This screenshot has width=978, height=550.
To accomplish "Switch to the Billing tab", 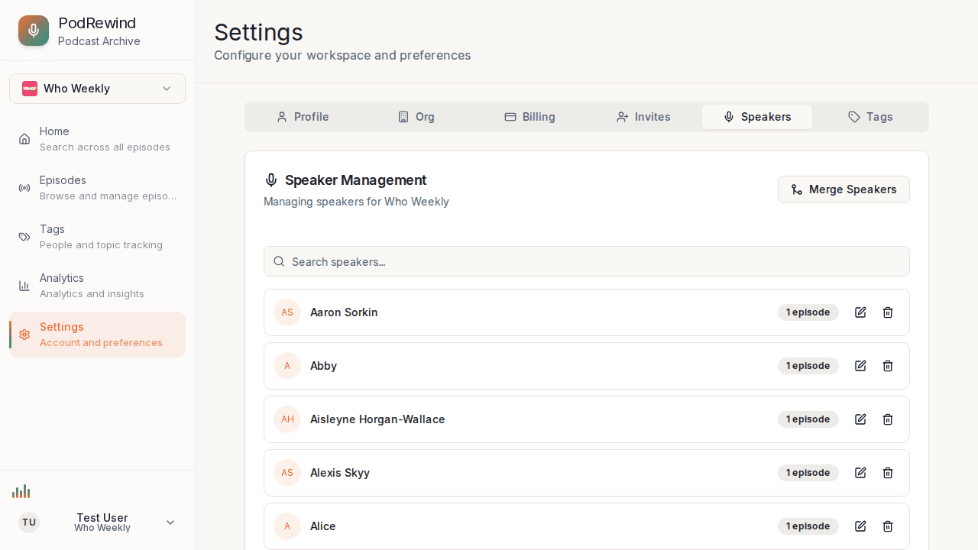I will click(529, 117).
